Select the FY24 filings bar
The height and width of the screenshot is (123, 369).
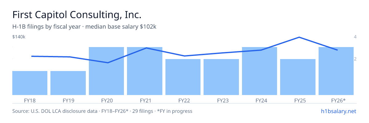260,71
